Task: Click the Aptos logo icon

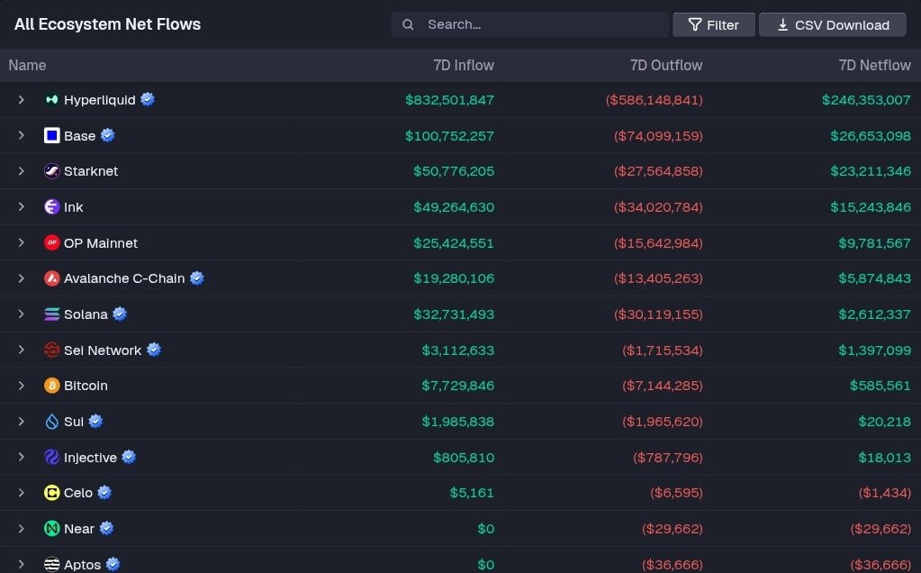Action: tap(51, 564)
